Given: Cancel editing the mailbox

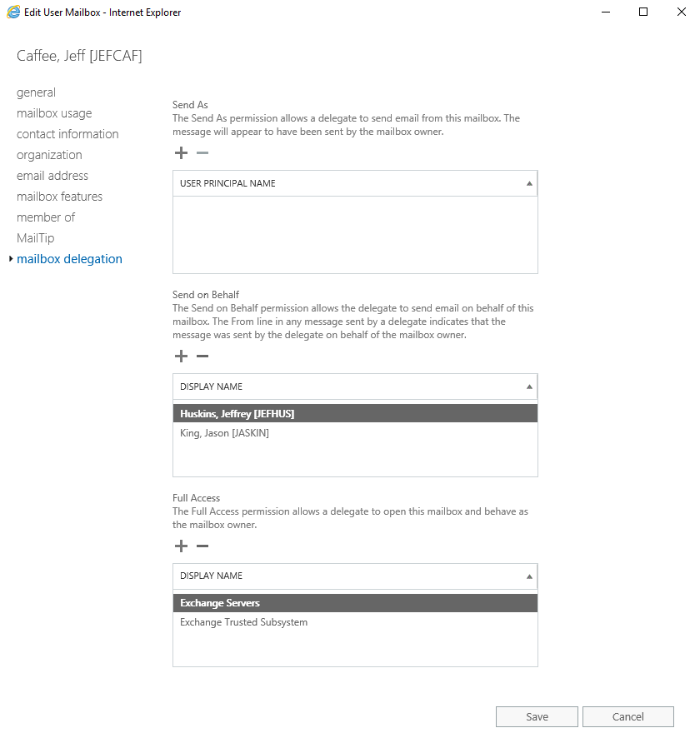Looking at the screenshot, I should [628, 716].
